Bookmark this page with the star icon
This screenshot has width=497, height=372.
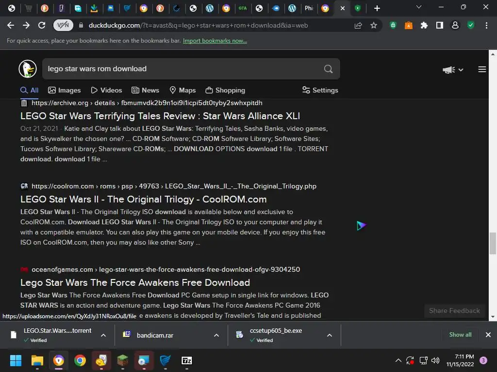[374, 25]
